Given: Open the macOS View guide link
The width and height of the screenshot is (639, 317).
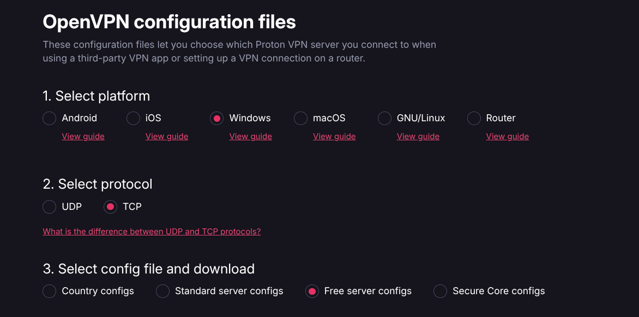Looking at the screenshot, I should point(334,136).
